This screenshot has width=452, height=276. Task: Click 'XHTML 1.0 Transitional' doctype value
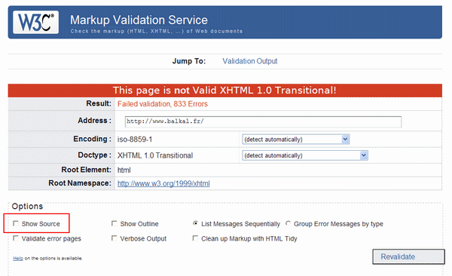click(x=155, y=155)
